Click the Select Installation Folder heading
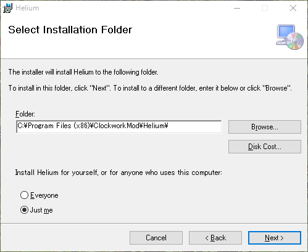Screen dimensions: 308x252 tap(70, 30)
